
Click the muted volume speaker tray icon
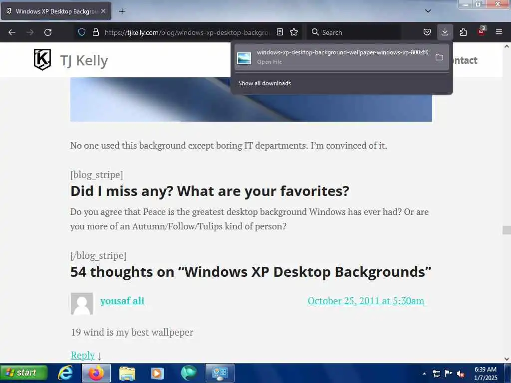pos(461,374)
